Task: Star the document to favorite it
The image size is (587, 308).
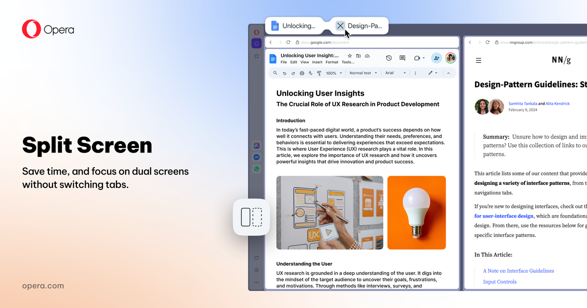Action: (349, 56)
